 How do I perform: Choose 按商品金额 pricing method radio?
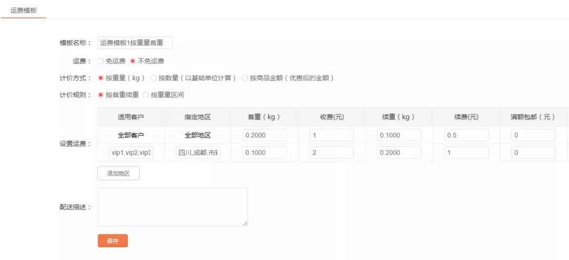[x=245, y=78]
